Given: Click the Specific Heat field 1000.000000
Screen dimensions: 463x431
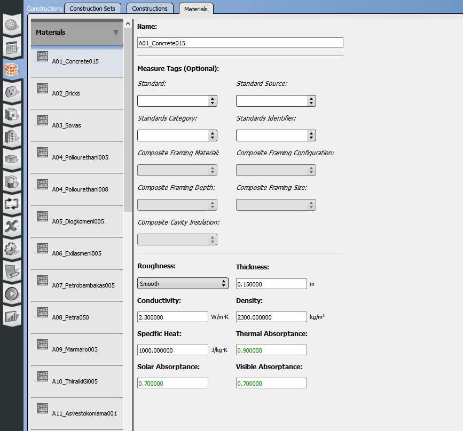Looking at the screenshot, I should pos(172,350).
